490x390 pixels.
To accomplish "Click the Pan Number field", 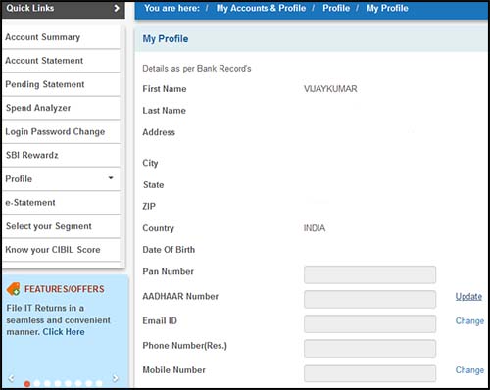I will pyautogui.click(x=369, y=274).
